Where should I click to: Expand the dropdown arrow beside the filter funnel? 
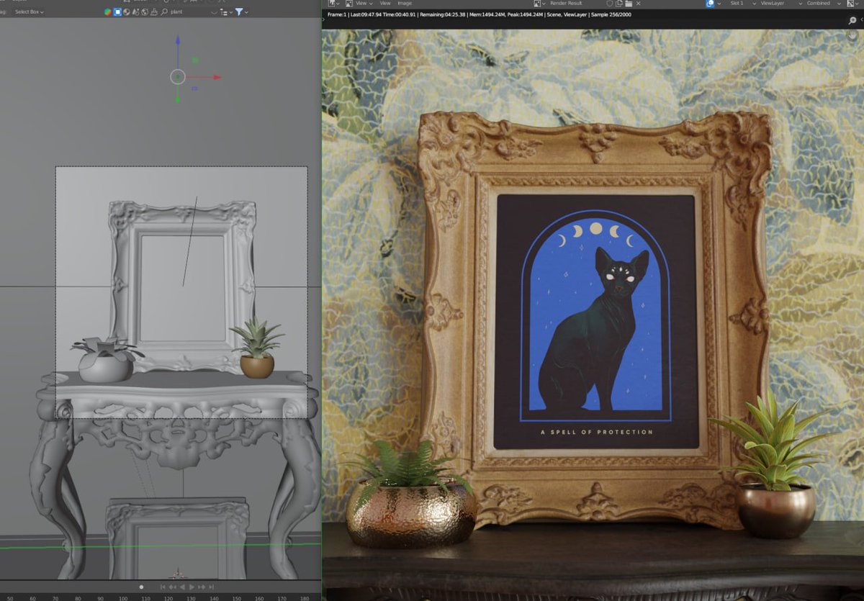point(246,12)
